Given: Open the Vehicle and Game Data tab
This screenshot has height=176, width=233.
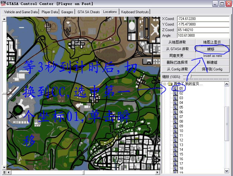Looking at the screenshot, I should tap(21, 12).
